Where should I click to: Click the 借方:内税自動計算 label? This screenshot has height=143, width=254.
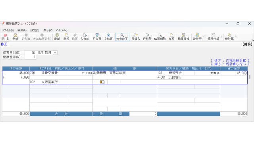[x=230, y=60]
